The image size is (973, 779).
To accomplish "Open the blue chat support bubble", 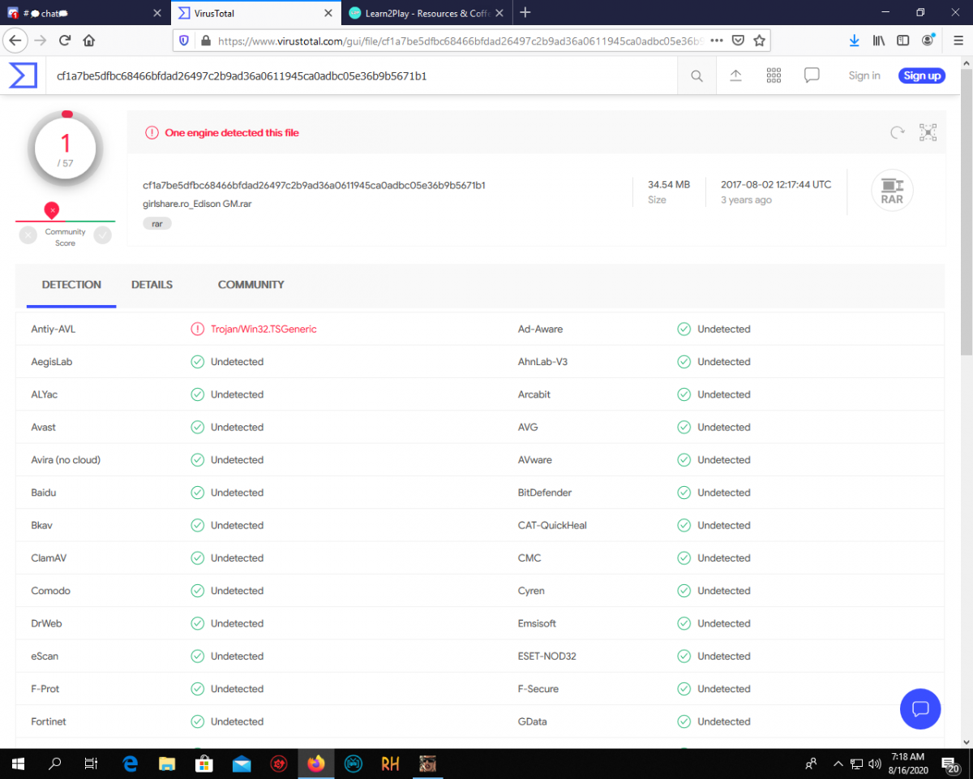I will pos(920,709).
